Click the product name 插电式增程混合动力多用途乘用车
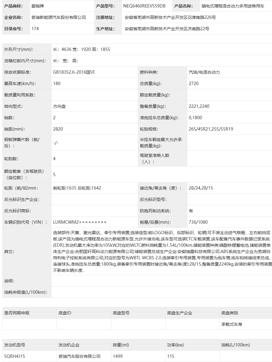Image resolution: width=272 pixels, height=362 pixels. (233, 6)
